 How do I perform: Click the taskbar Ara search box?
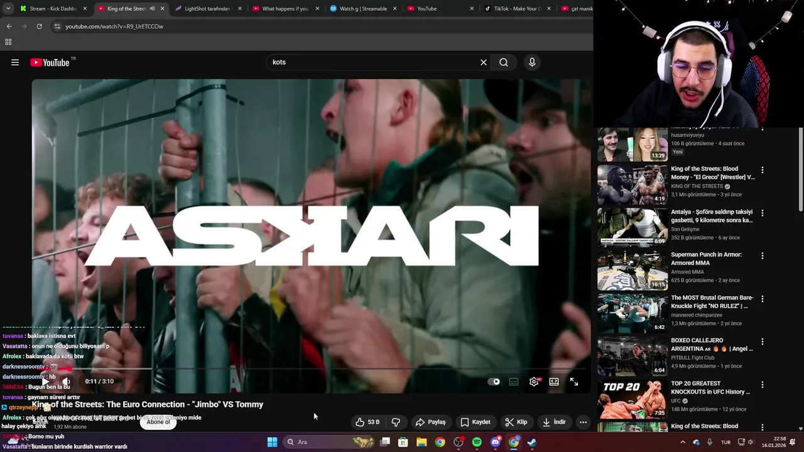click(x=329, y=442)
